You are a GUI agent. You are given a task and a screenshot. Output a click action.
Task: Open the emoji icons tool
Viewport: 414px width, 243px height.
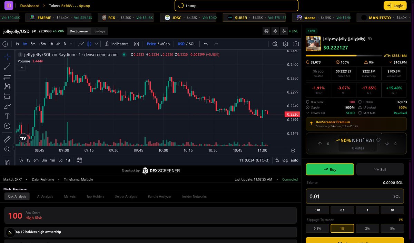tap(7, 126)
